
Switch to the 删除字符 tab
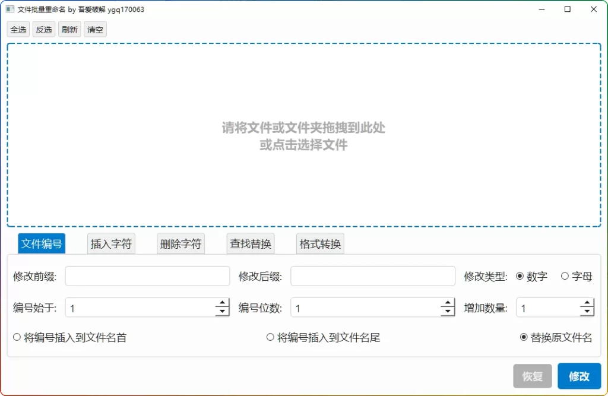(x=180, y=243)
